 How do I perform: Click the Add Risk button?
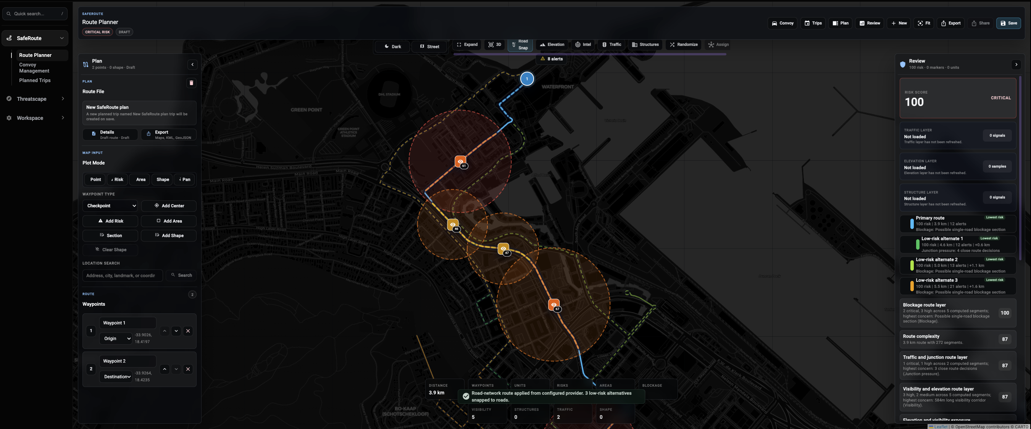[x=110, y=221]
